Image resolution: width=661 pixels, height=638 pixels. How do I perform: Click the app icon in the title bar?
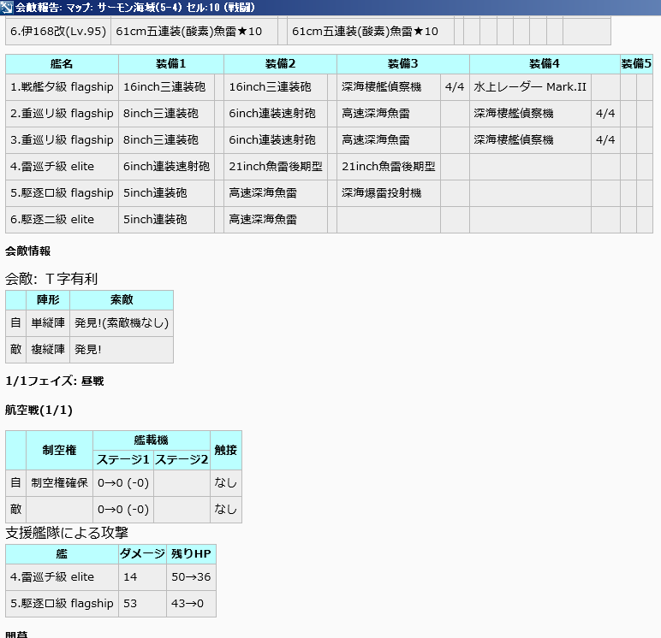point(8,8)
